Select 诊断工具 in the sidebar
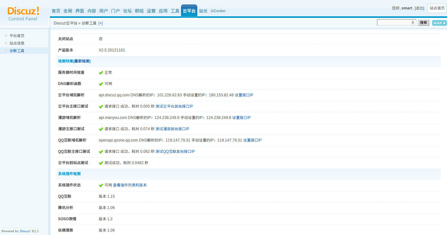Screen dimensions: 447x235 tap(17, 51)
